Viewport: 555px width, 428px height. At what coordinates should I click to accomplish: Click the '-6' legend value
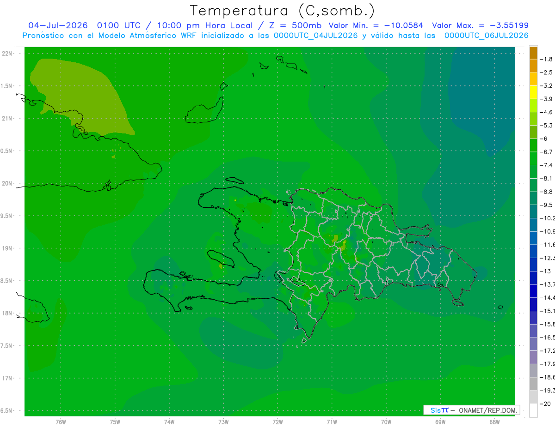pyautogui.click(x=544, y=139)
